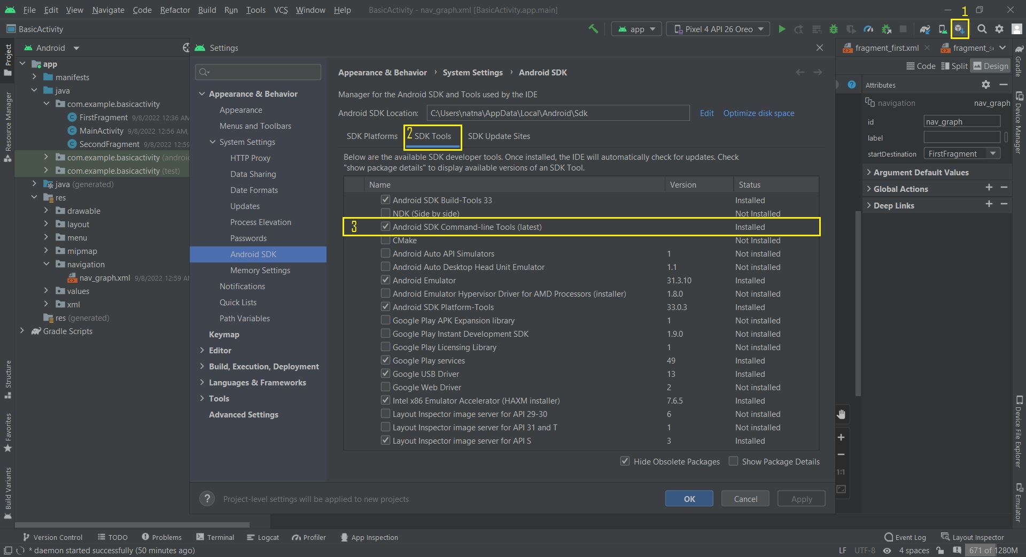Open the VCS menu
Viewport: 1026px width, 557px height.
[281, 10]
